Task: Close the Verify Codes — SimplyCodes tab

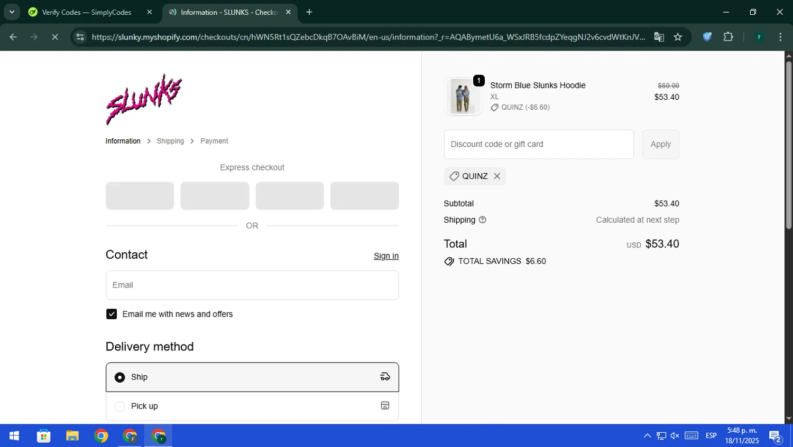Action: (150, 12)
